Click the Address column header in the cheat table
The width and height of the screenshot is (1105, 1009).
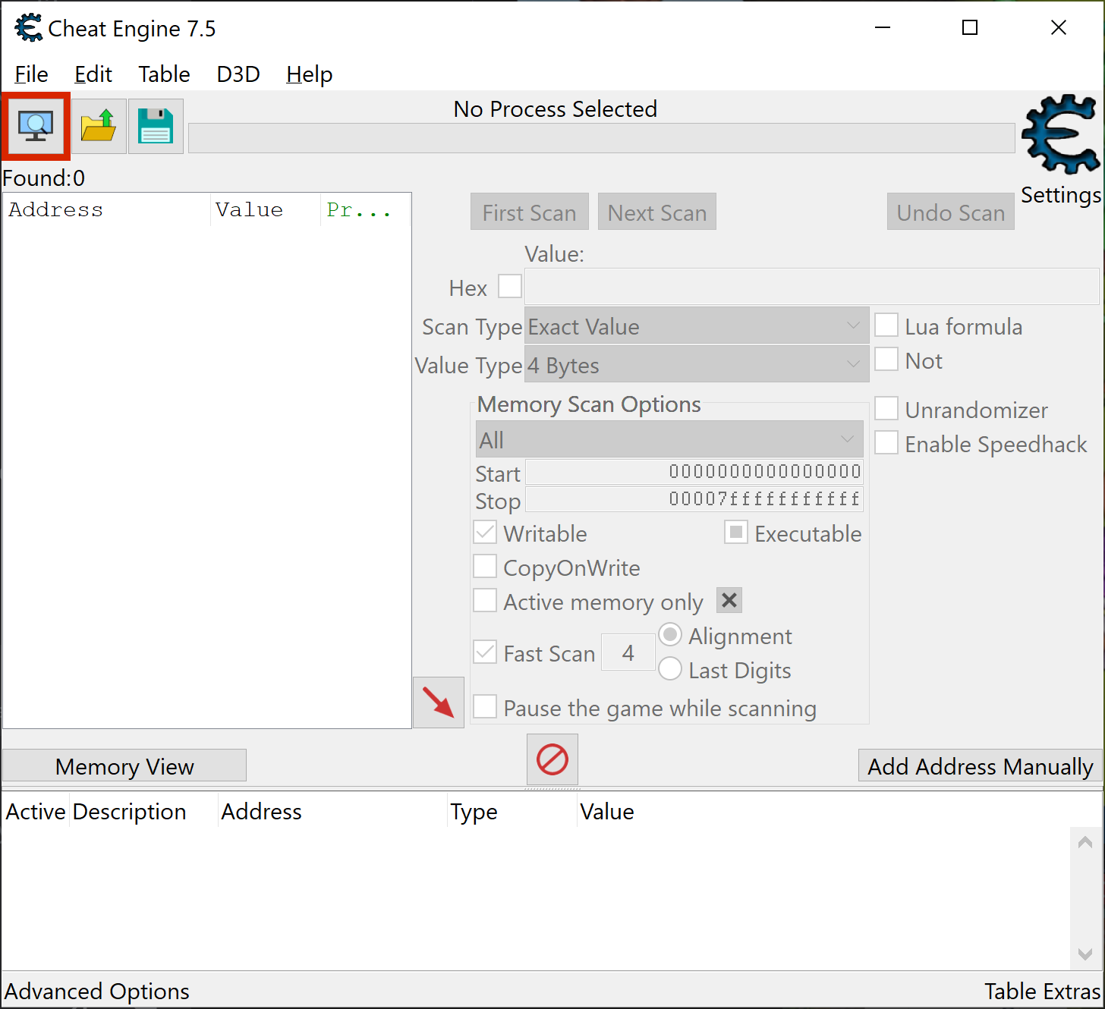pyautogui.click(x=332, y=812)
